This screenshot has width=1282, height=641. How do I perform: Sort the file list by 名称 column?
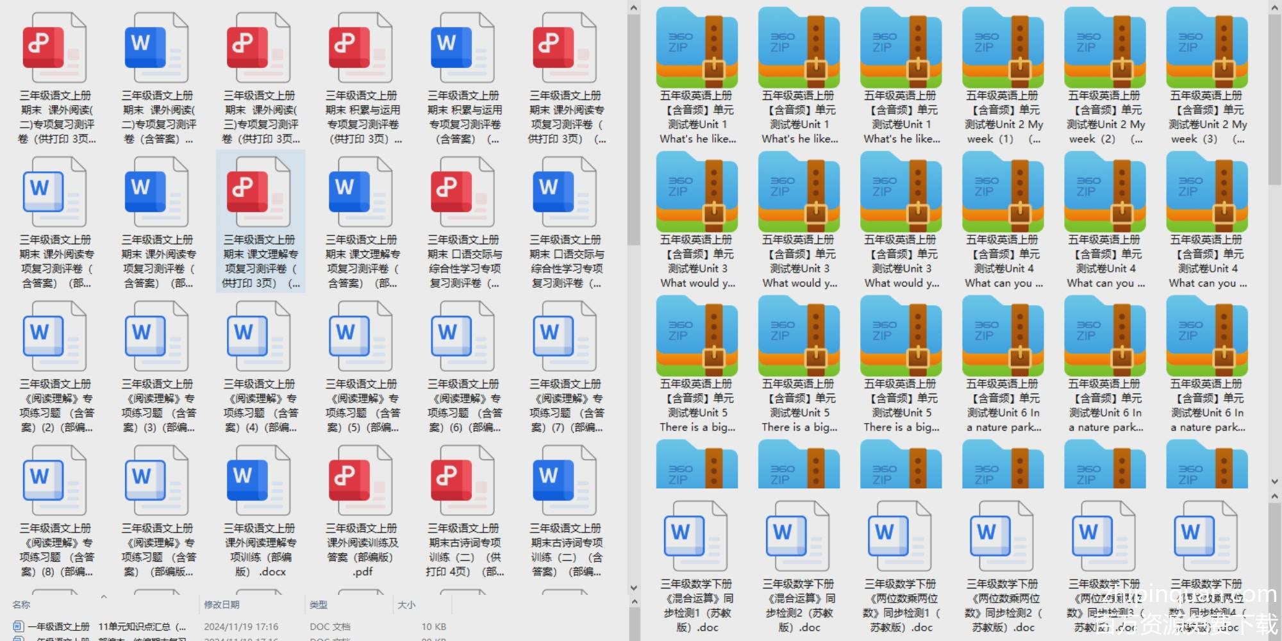[22, 604]
